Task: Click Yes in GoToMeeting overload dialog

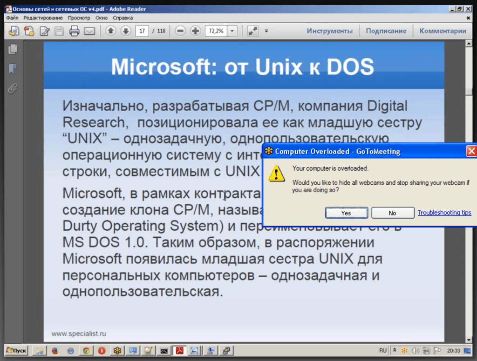Action: (347, 213)
